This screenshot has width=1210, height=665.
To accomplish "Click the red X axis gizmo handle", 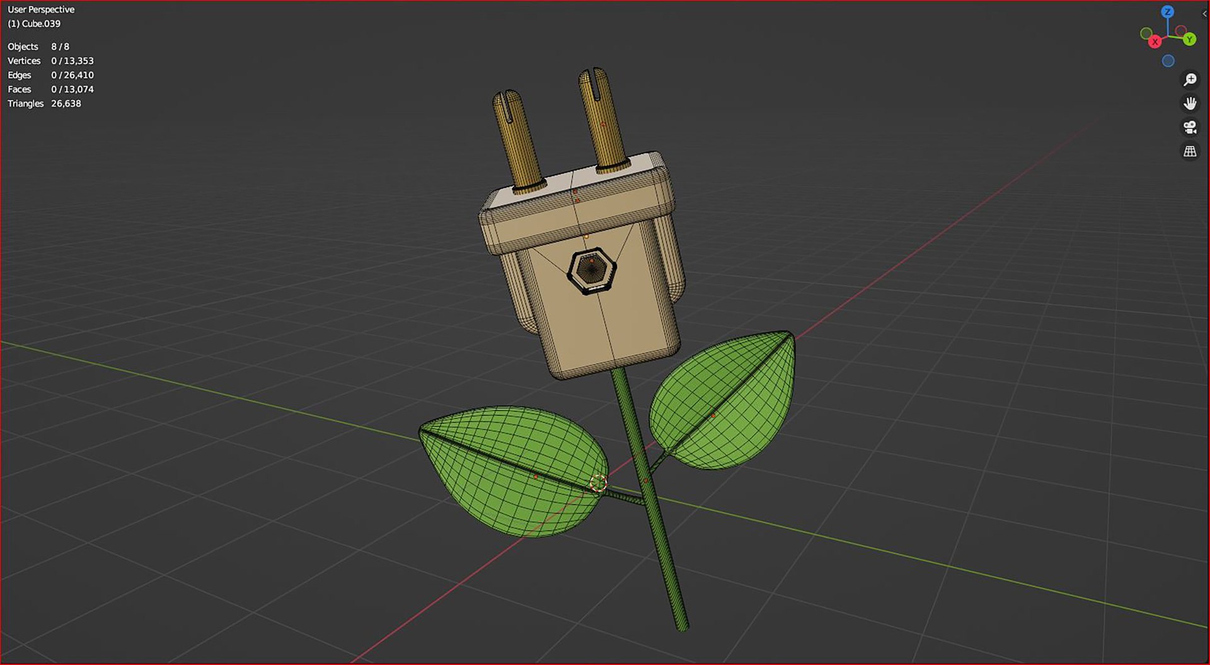I will (1155, 42).
